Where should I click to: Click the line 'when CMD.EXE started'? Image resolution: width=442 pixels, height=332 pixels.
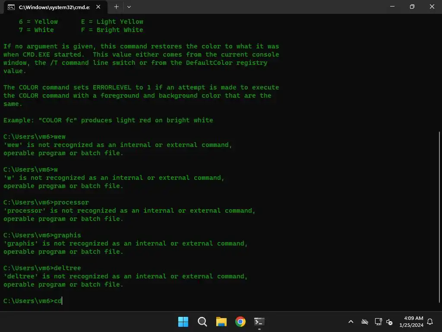141,54
